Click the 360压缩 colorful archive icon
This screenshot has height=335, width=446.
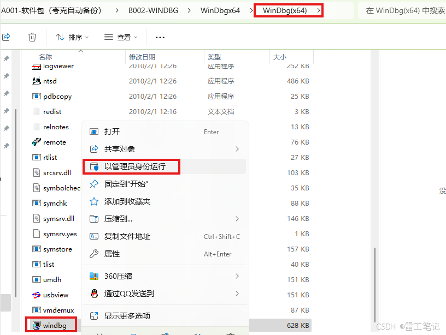pos(94,276)
